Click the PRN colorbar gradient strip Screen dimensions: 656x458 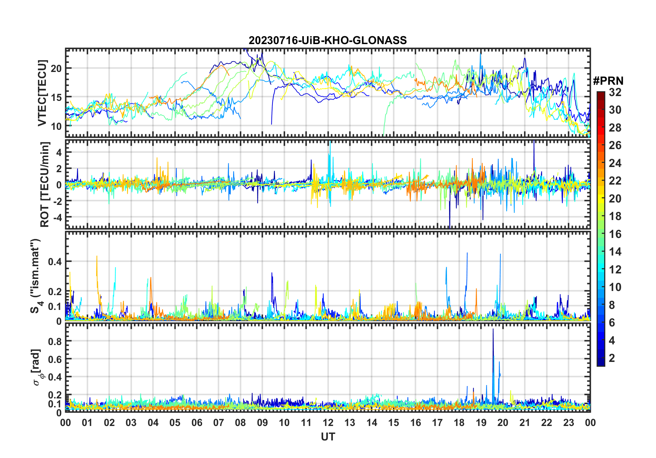click(600, 229)
